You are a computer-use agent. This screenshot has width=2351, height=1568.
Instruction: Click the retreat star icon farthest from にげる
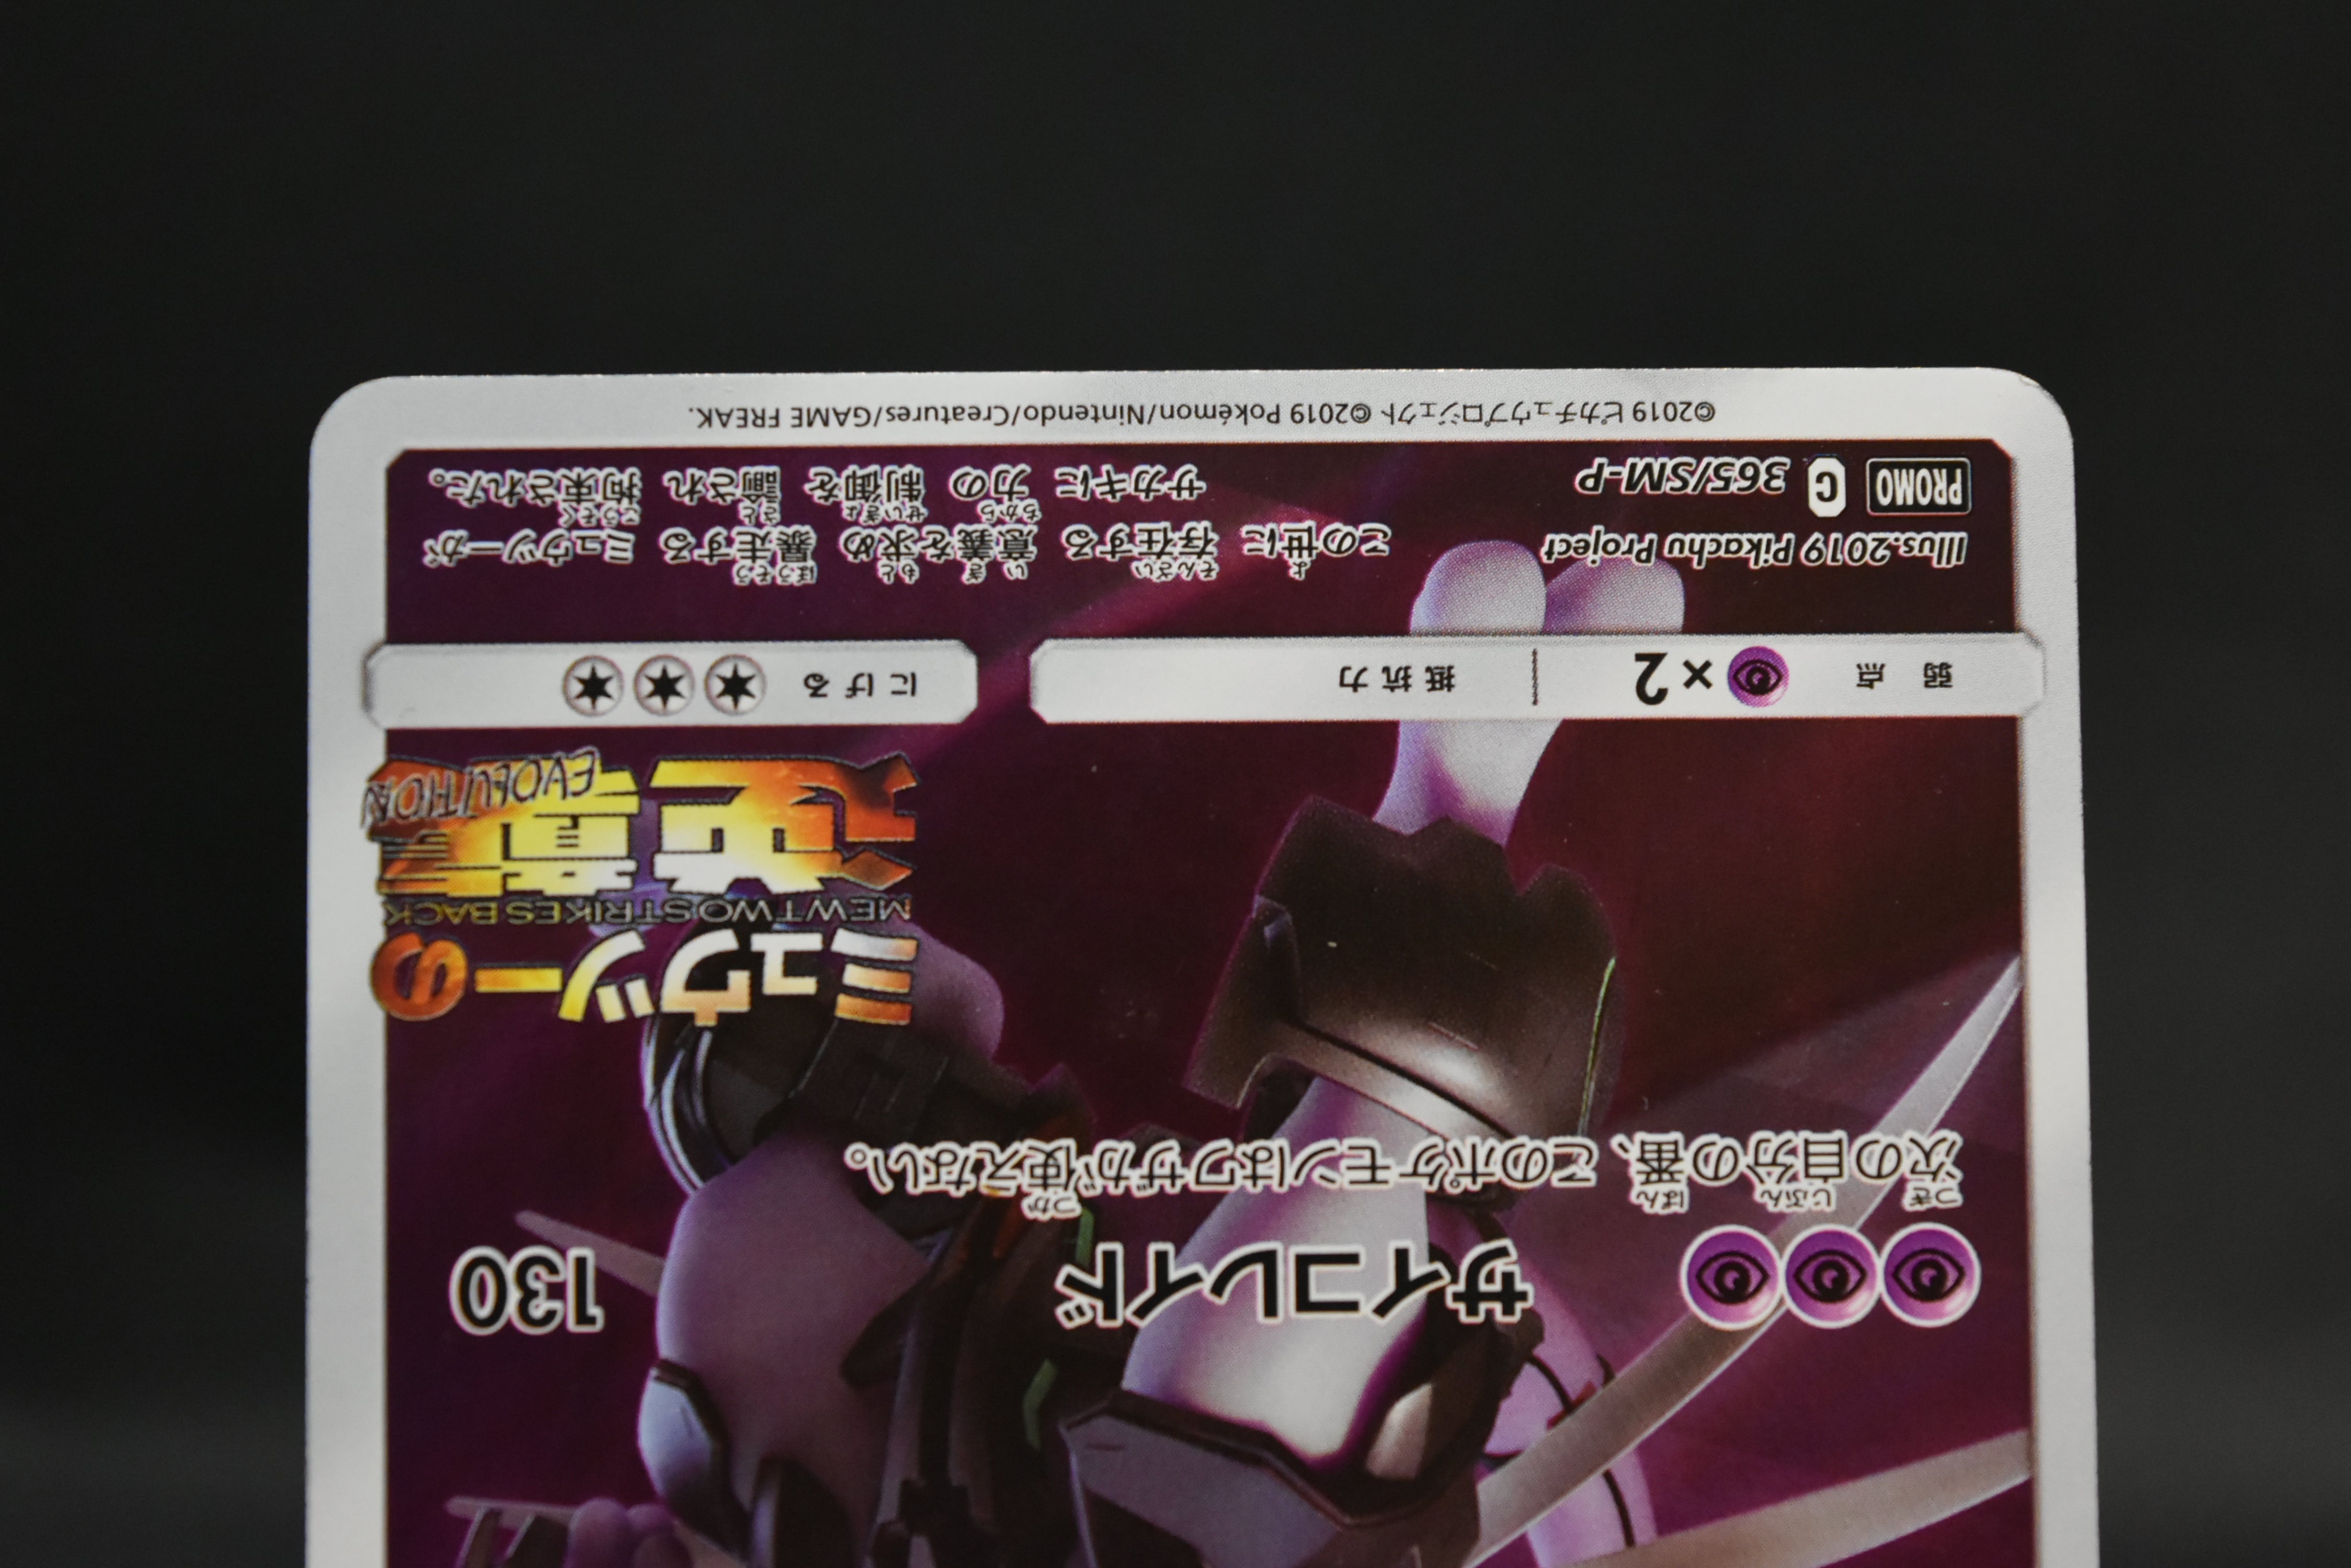(x=592, y=687)
